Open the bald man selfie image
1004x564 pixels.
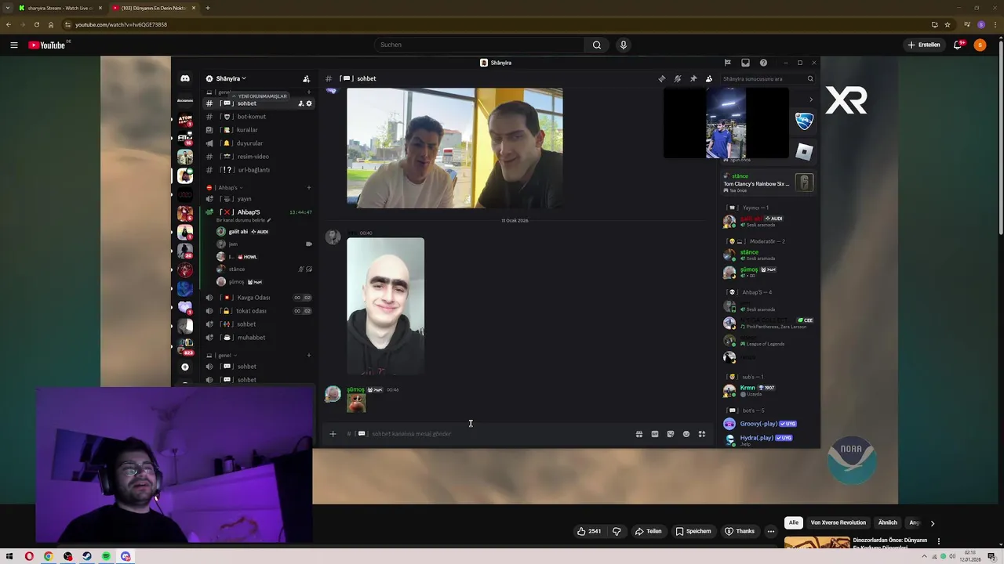click(385, 306)
